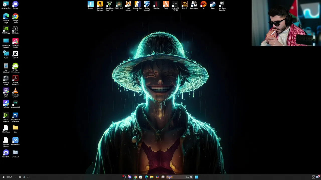Open the BakkesMod shortcut
321x180 pixels.
194,5
